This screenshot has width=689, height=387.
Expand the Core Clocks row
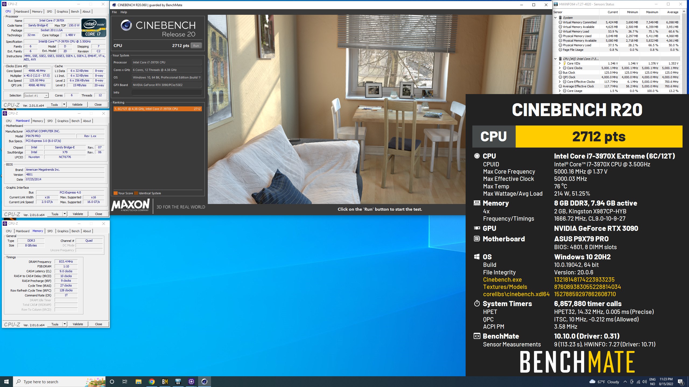560,68
